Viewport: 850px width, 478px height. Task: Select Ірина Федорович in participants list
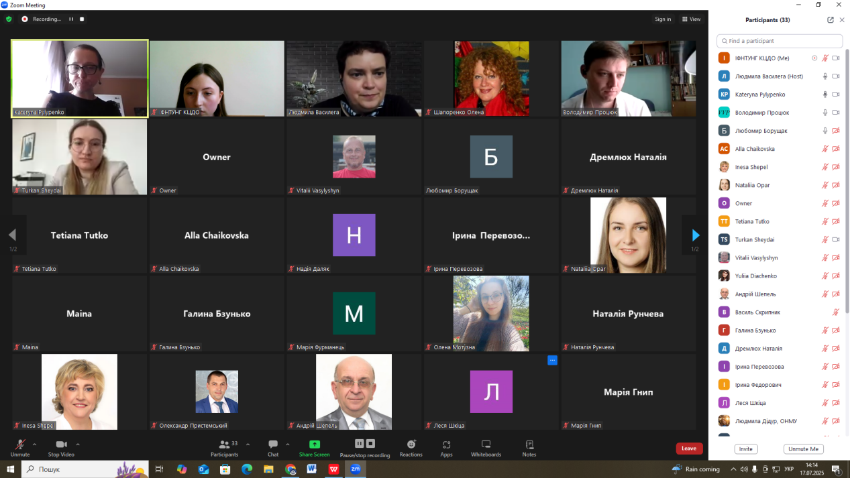[780, 385]
